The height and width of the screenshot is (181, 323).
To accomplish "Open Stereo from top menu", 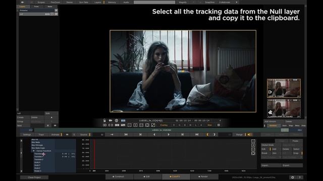I will (70, 2).
